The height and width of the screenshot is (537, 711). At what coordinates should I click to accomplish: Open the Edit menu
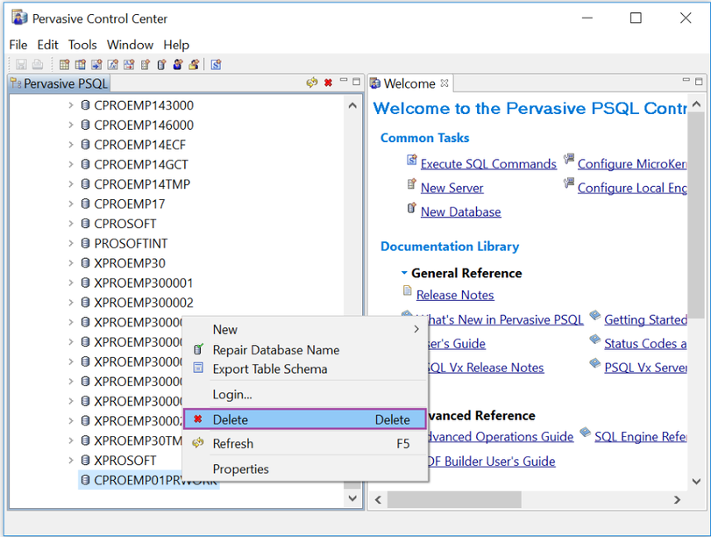[47, 45]
